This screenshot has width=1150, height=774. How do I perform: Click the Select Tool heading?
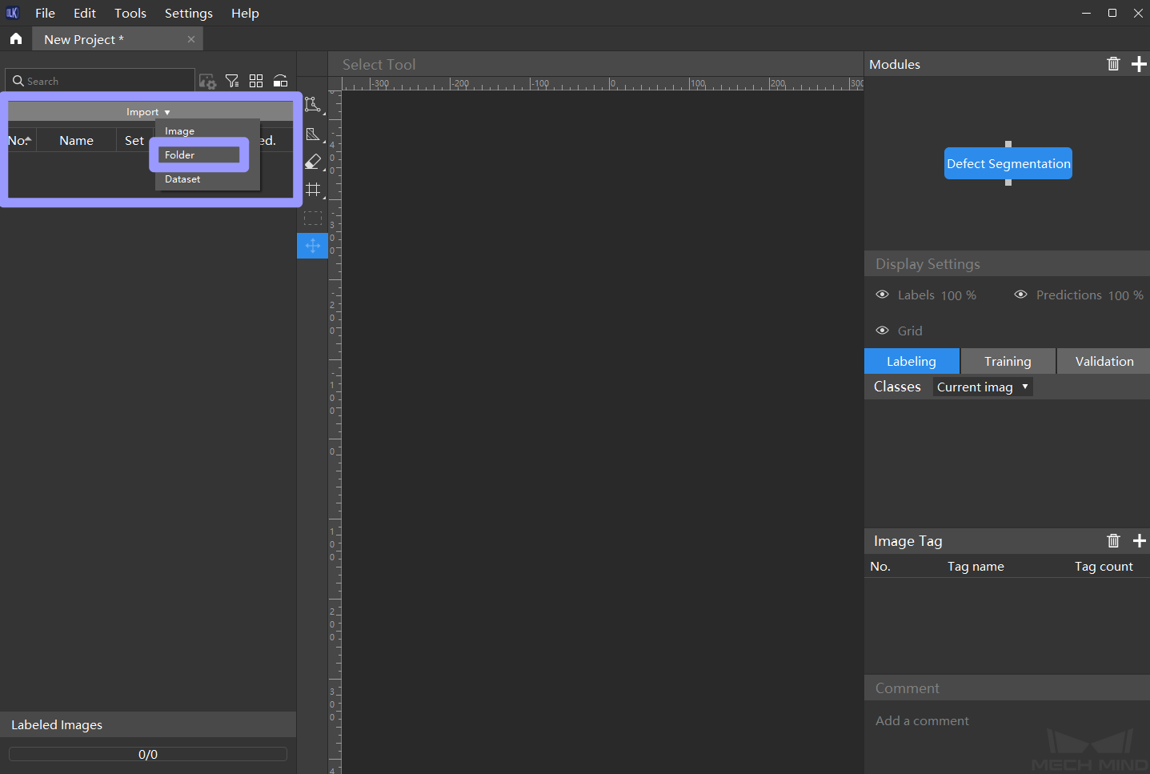click(x=379, y=64)
